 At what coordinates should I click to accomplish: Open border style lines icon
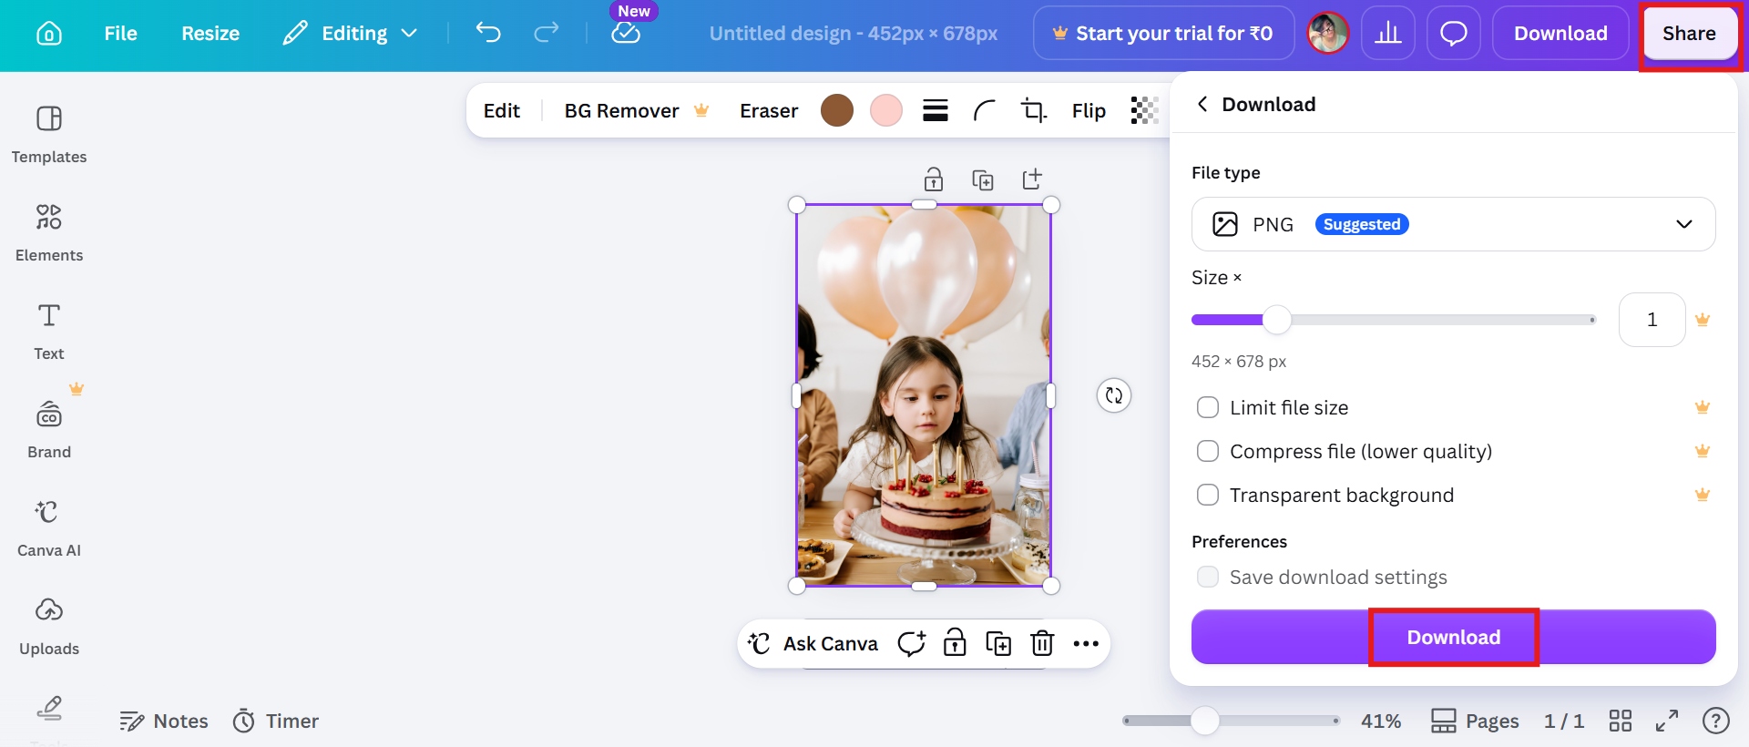[936, 110]
